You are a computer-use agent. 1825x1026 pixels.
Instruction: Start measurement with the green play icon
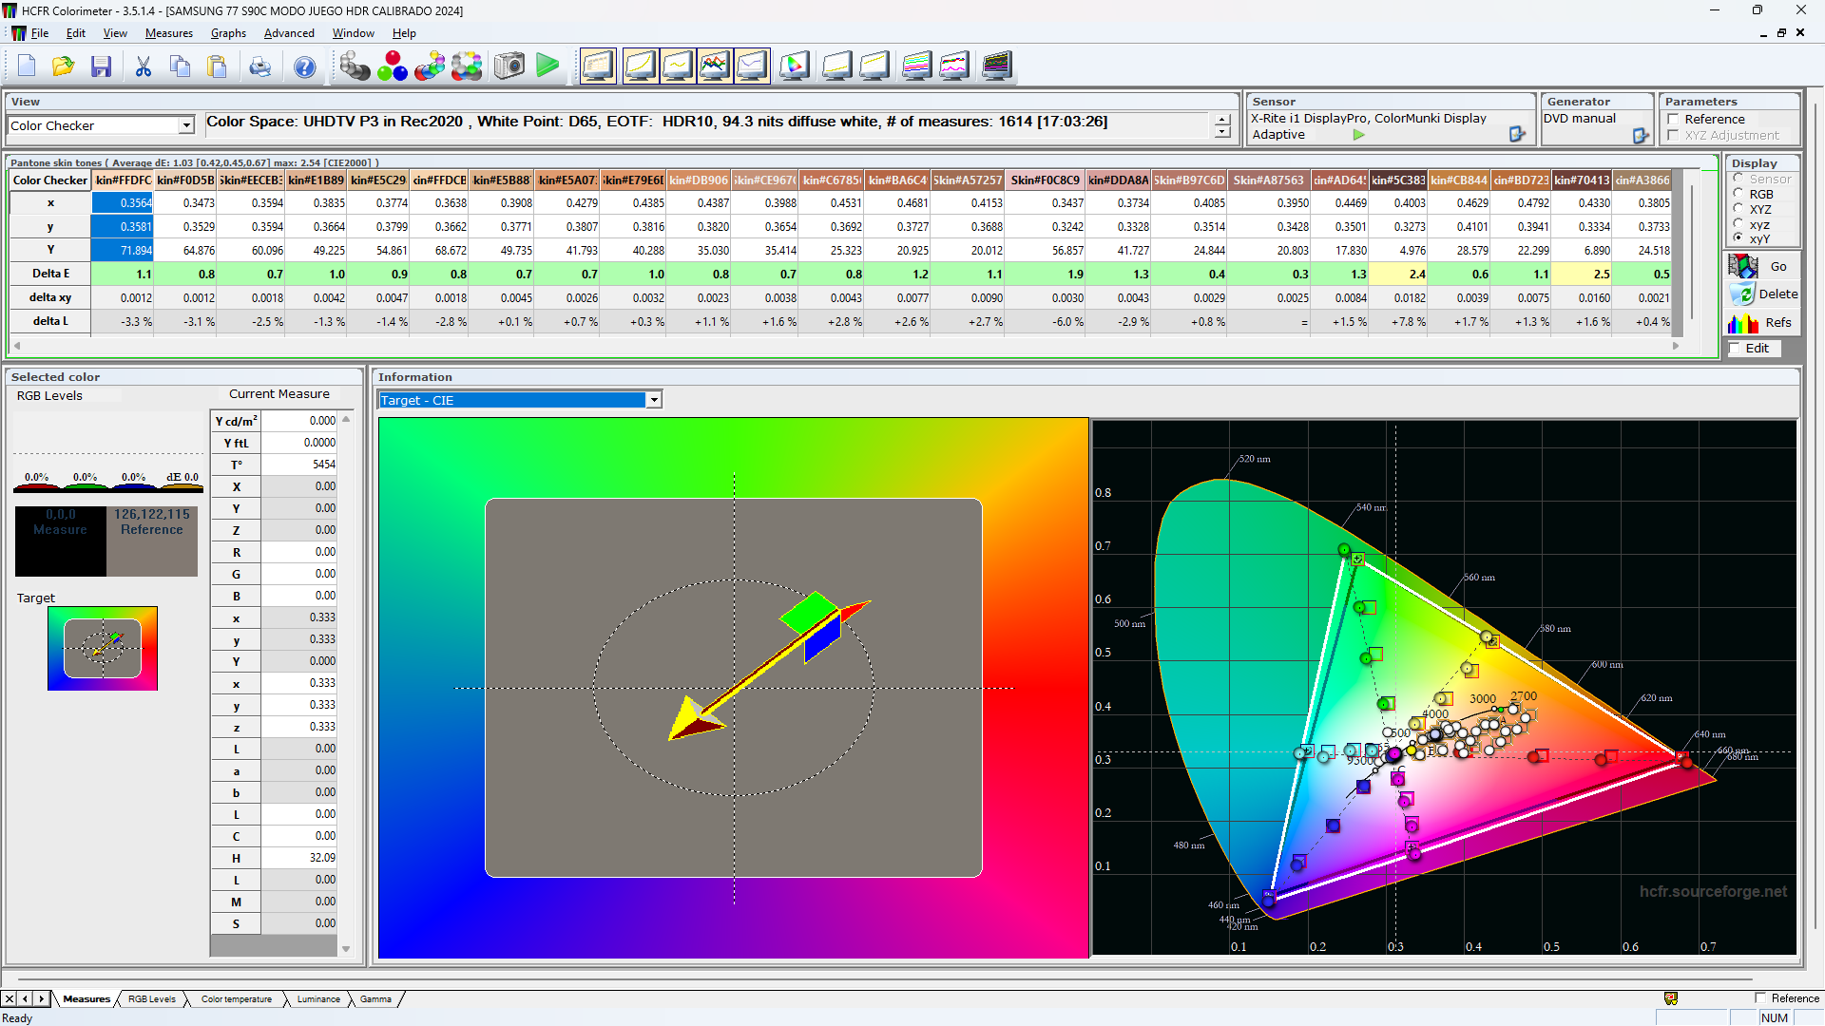pyautogui.click(x=547, y=66)
